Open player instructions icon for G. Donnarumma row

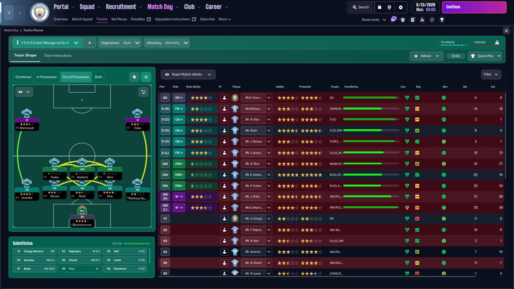point(224,98)
